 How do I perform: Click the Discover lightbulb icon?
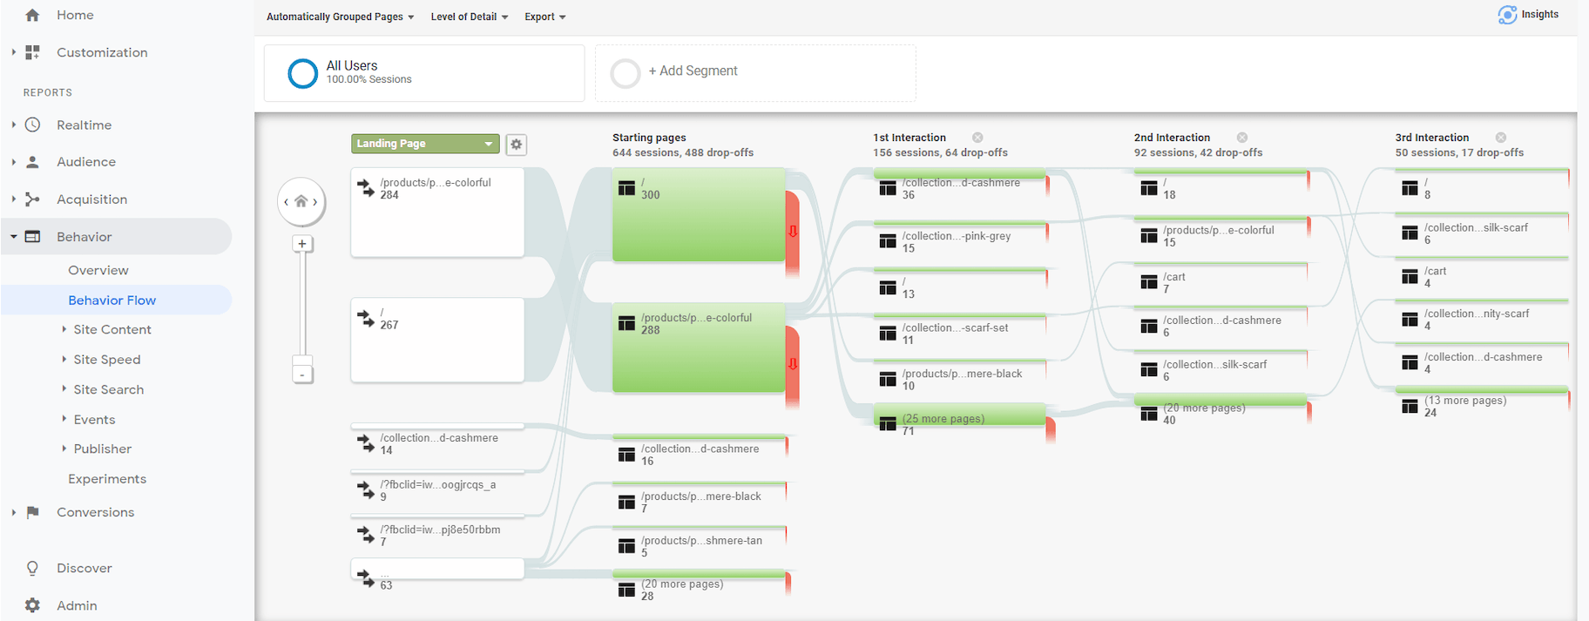[32, 568]
